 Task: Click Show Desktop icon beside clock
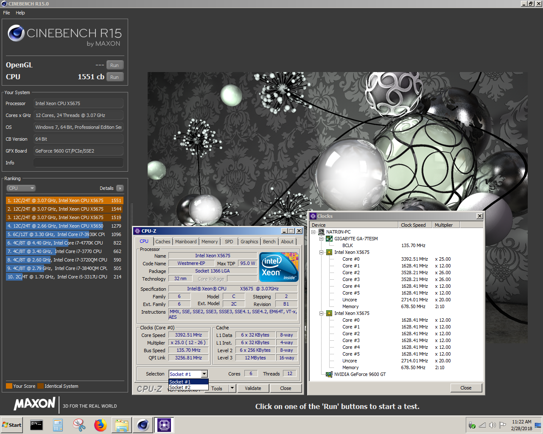(x=537, y=425)
